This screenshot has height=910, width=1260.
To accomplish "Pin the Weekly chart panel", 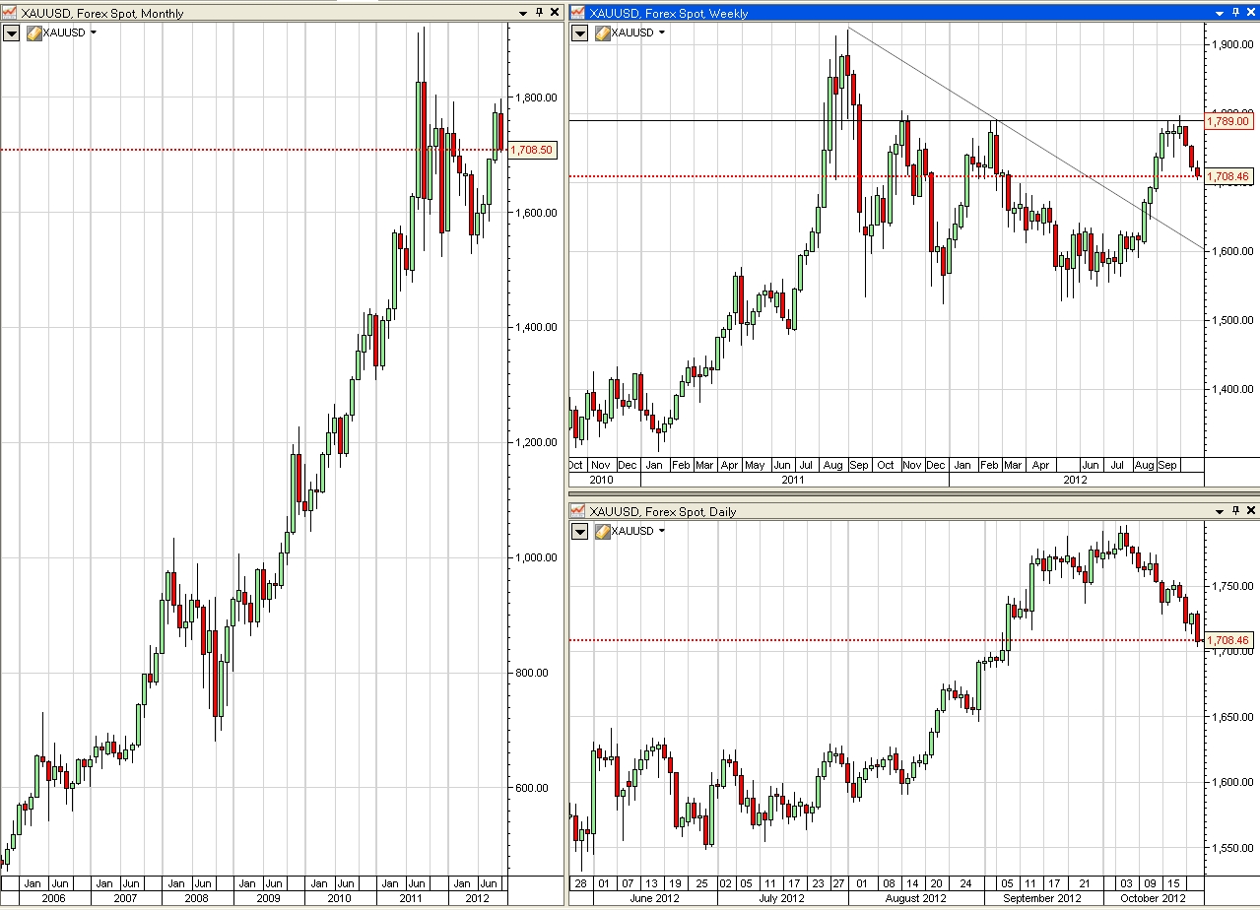I will [1236, 13].
